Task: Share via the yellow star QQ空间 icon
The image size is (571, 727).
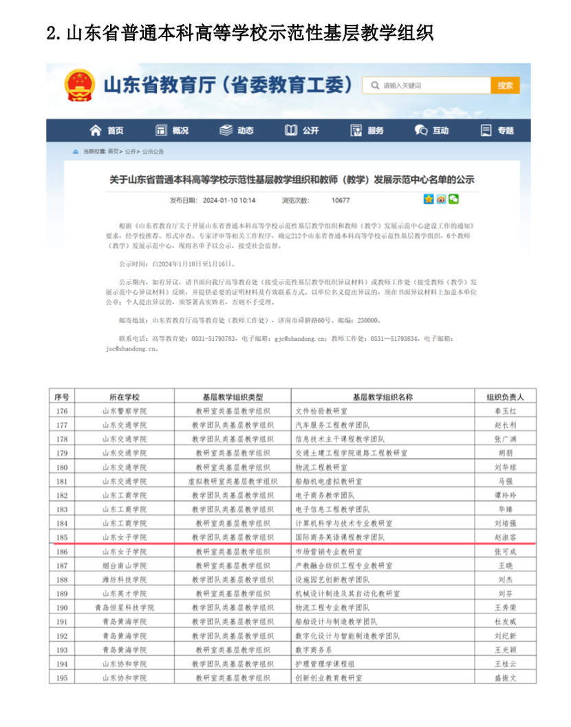Action: click(x=429, y=200)
